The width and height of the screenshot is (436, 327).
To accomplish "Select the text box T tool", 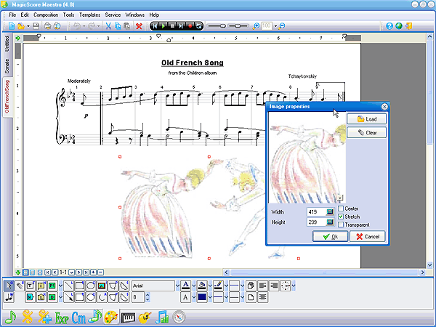I will [31, 286].
